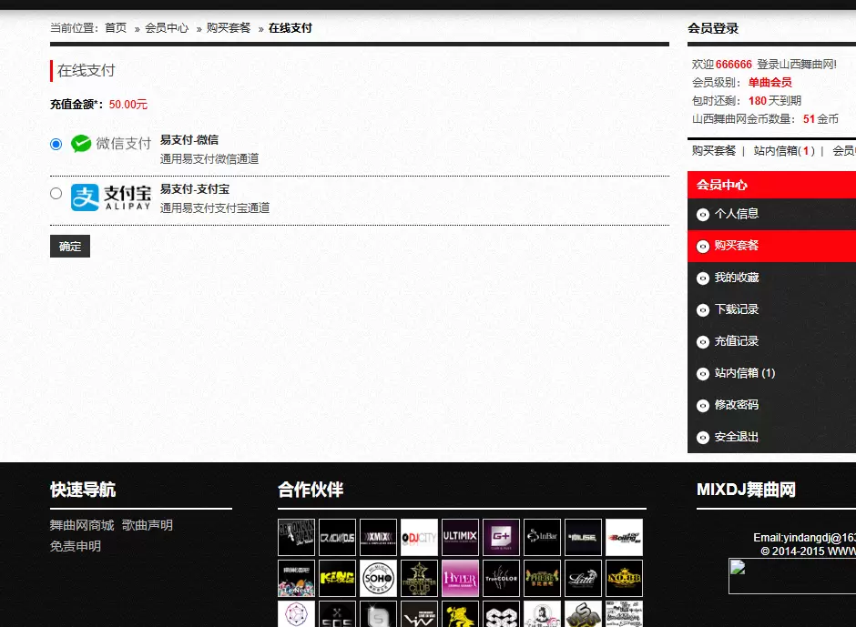Click bullet icon beside 我的收藏
Screen dimensions: 856x627
click(x=703, y=278)
